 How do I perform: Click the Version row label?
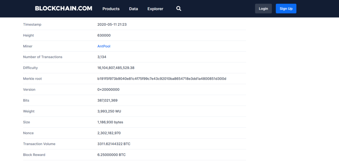click(29, 90)
